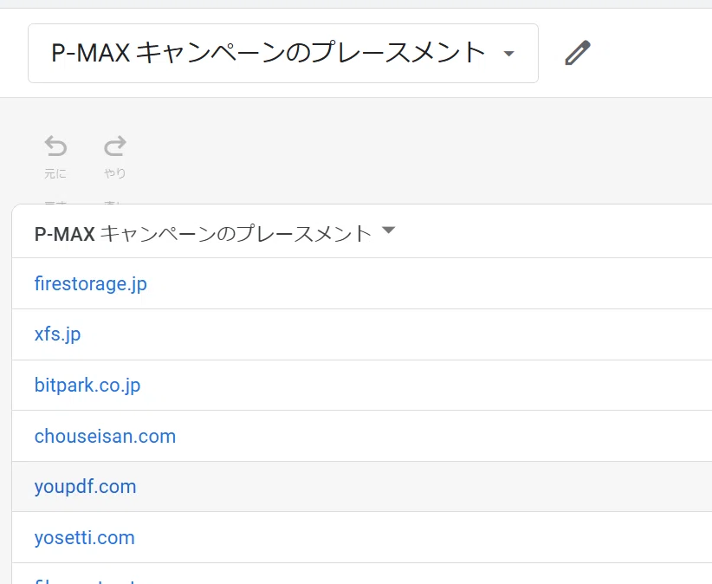The image size is (712, 584).
Task: Click the triangle in the table column header
Action: [x=388, y=230]
